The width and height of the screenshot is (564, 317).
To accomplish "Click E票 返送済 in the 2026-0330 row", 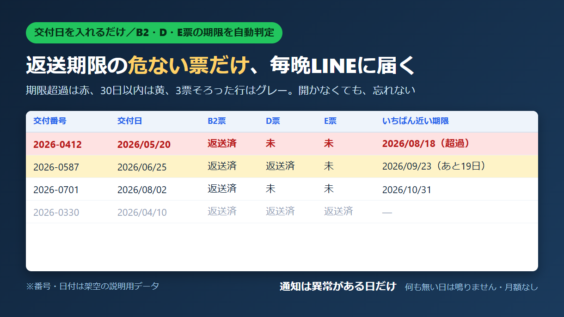I will [x=338, y=211].
